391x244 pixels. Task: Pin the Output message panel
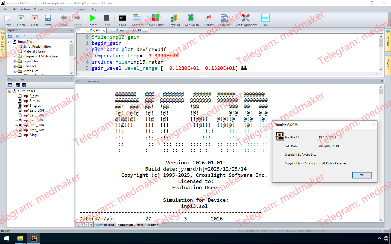(x=382, y=81)
